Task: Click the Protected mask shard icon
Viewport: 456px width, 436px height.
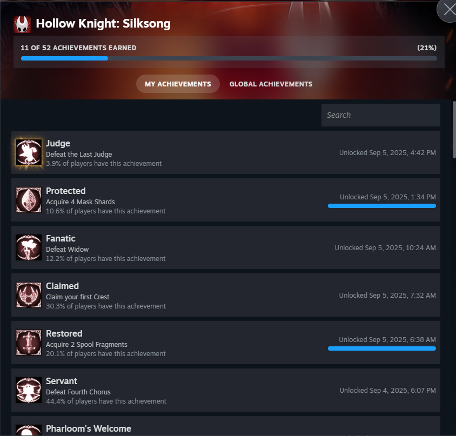Action: click(29, 200)
